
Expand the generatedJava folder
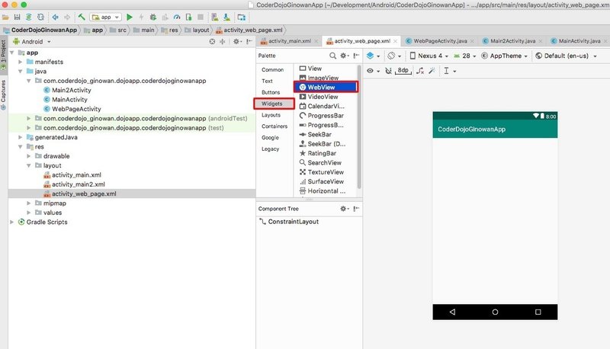pyautogui.click(x=21, y=137)
